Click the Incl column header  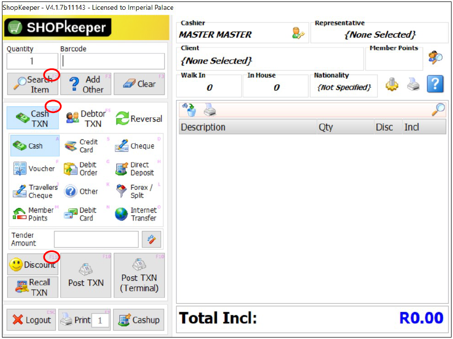(424, 127)
